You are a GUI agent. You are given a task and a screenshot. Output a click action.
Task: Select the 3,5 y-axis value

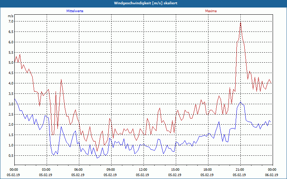coord(11,94)
